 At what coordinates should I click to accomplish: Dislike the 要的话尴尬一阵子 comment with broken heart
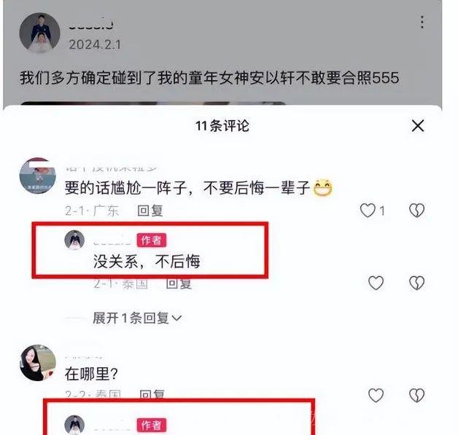(416, 210)
